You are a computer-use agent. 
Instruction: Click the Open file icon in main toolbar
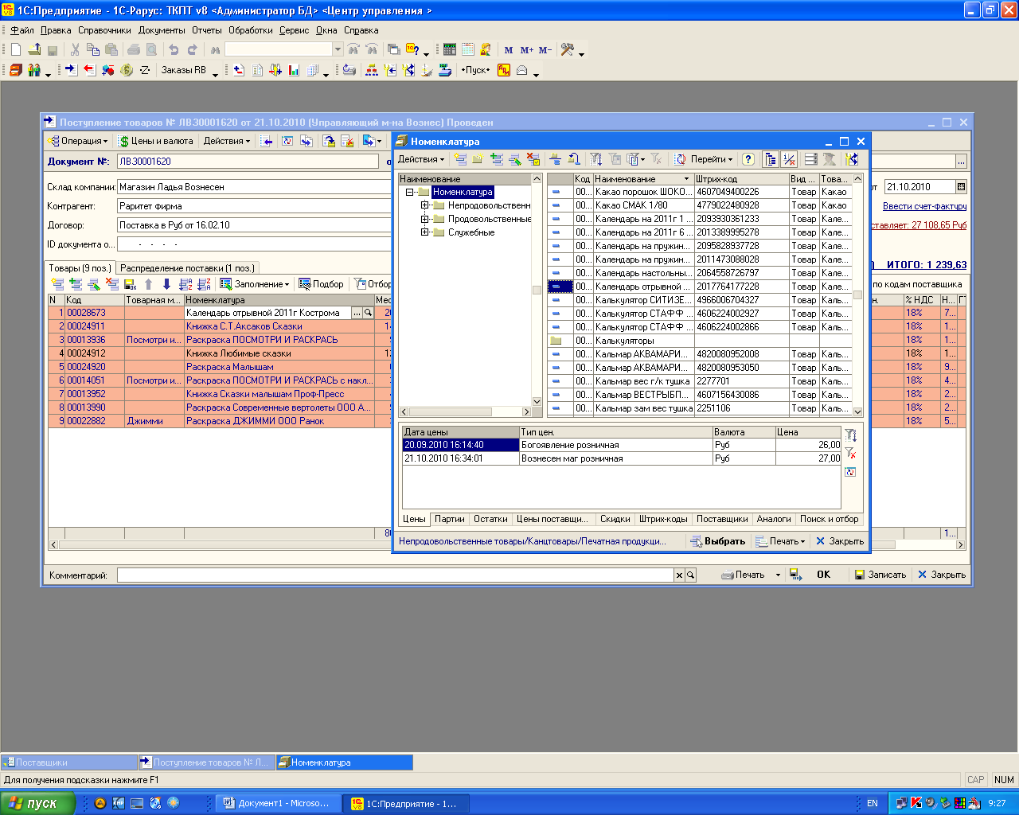(x=34, y=49)
